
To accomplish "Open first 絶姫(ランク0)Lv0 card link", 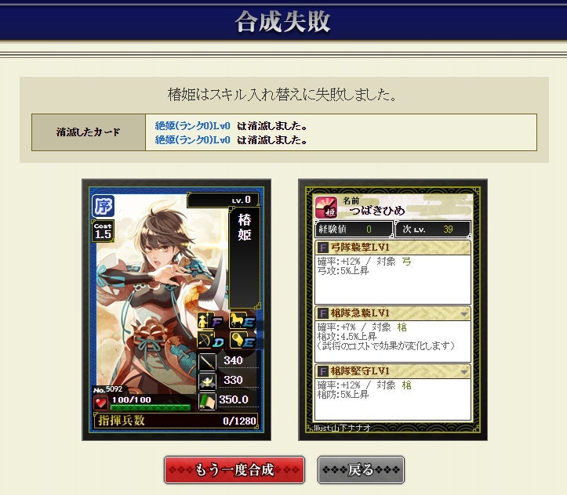I will point(192,125).
